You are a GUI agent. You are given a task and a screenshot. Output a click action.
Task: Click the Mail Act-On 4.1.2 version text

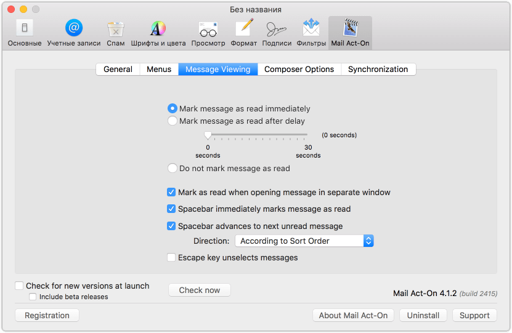point(425,293)
